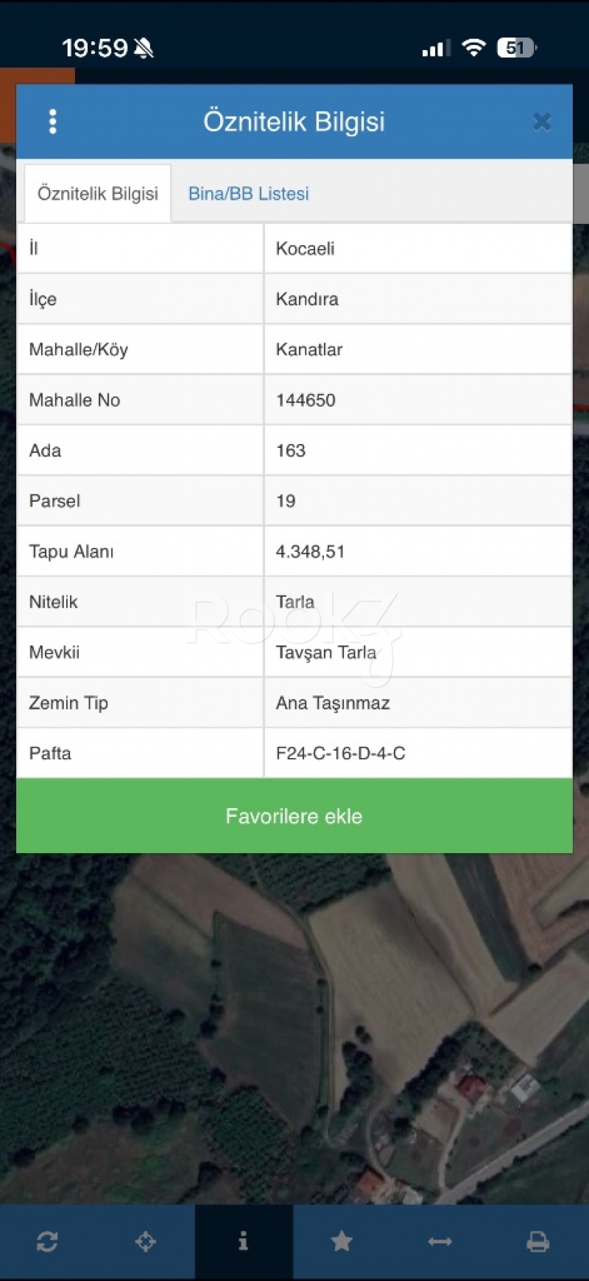
Task: Click the Kandıra district value
Action: coord(307,299)
